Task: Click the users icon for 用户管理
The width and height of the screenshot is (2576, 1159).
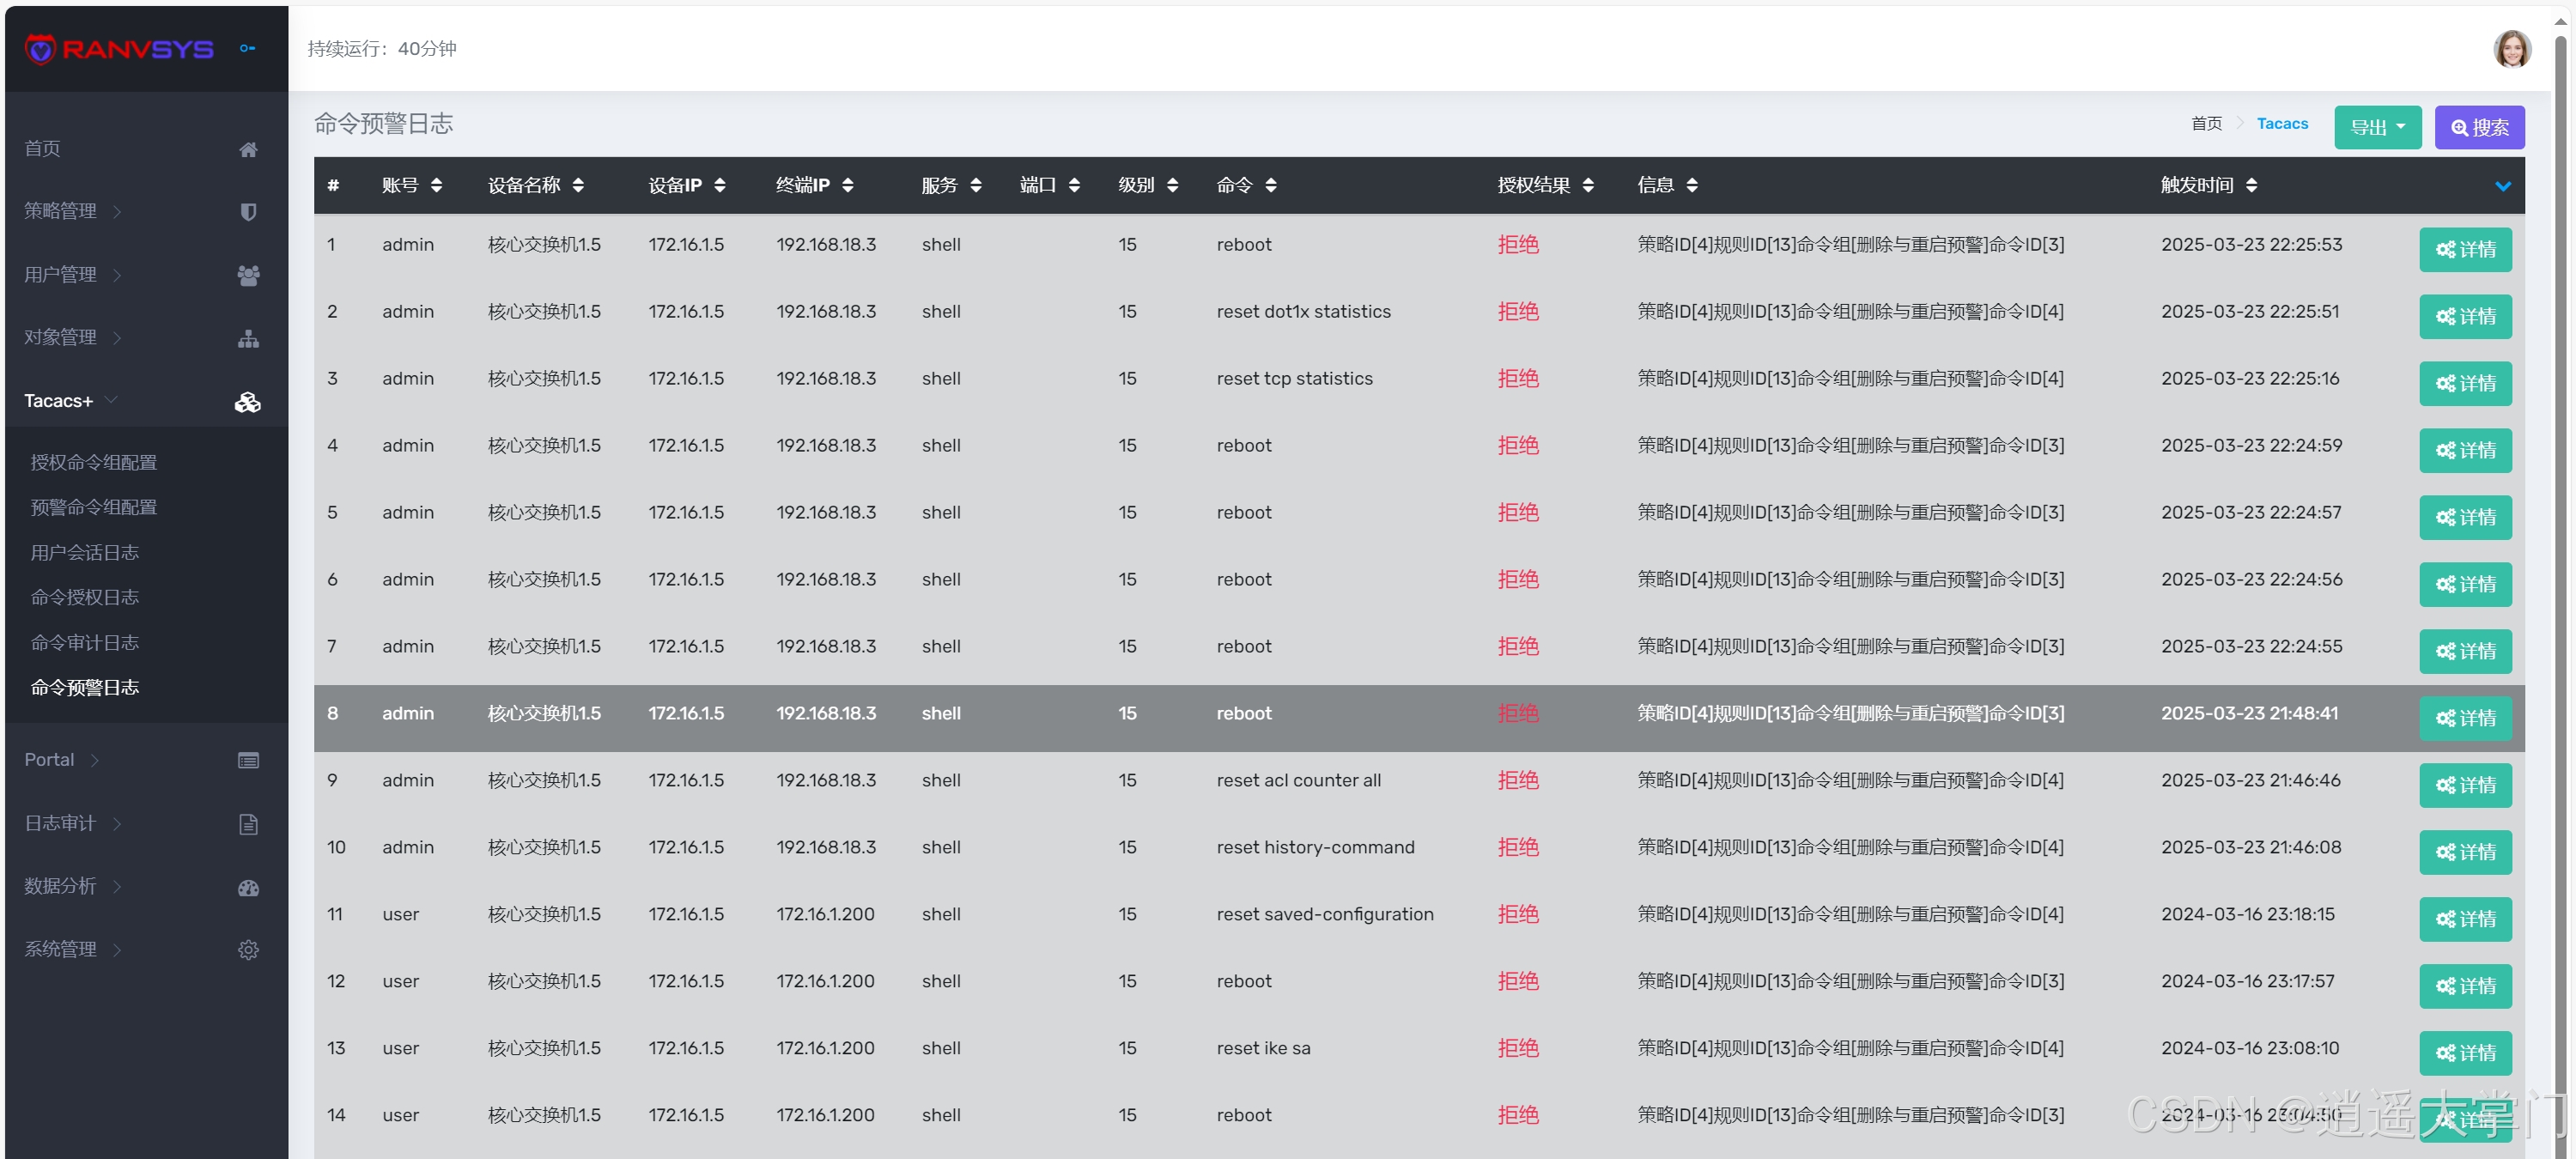Action: pyautogui.click(x=248, y=275)
